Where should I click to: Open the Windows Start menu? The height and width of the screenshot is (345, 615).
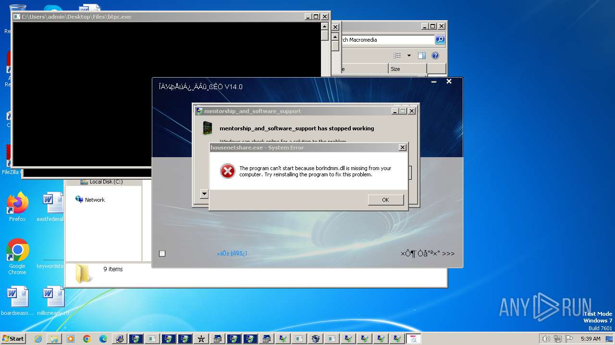pyautogui.click(x=13, y=339)
